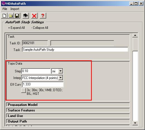Open help with the red question mark icon
The height and width of the screenshot is (130, 145).
coord(43,16)
